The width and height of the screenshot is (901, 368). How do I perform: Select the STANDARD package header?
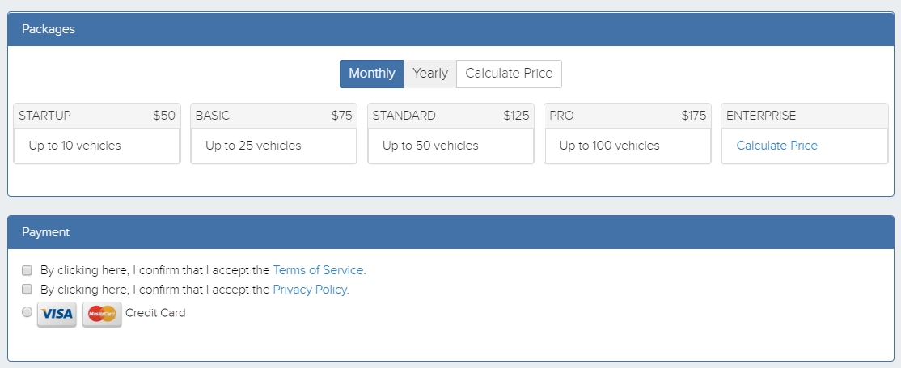click(x=451, y=116)
